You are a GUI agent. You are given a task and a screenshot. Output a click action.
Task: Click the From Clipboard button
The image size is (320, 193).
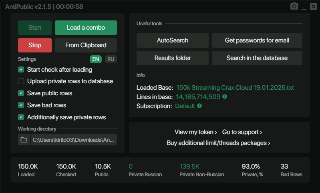(x=86, y=45)
